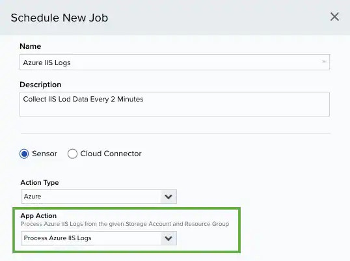Click the App Action dropdown chevron arrow
The image size is (350, 261).
click(168, 238)
